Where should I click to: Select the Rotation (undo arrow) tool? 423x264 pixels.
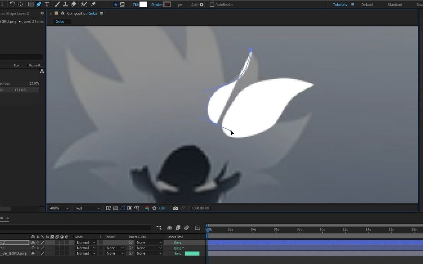coord(12,4)
